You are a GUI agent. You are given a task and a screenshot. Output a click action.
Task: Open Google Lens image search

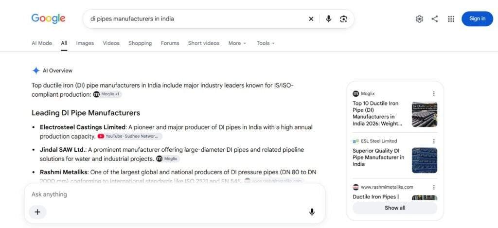(343, 19)
